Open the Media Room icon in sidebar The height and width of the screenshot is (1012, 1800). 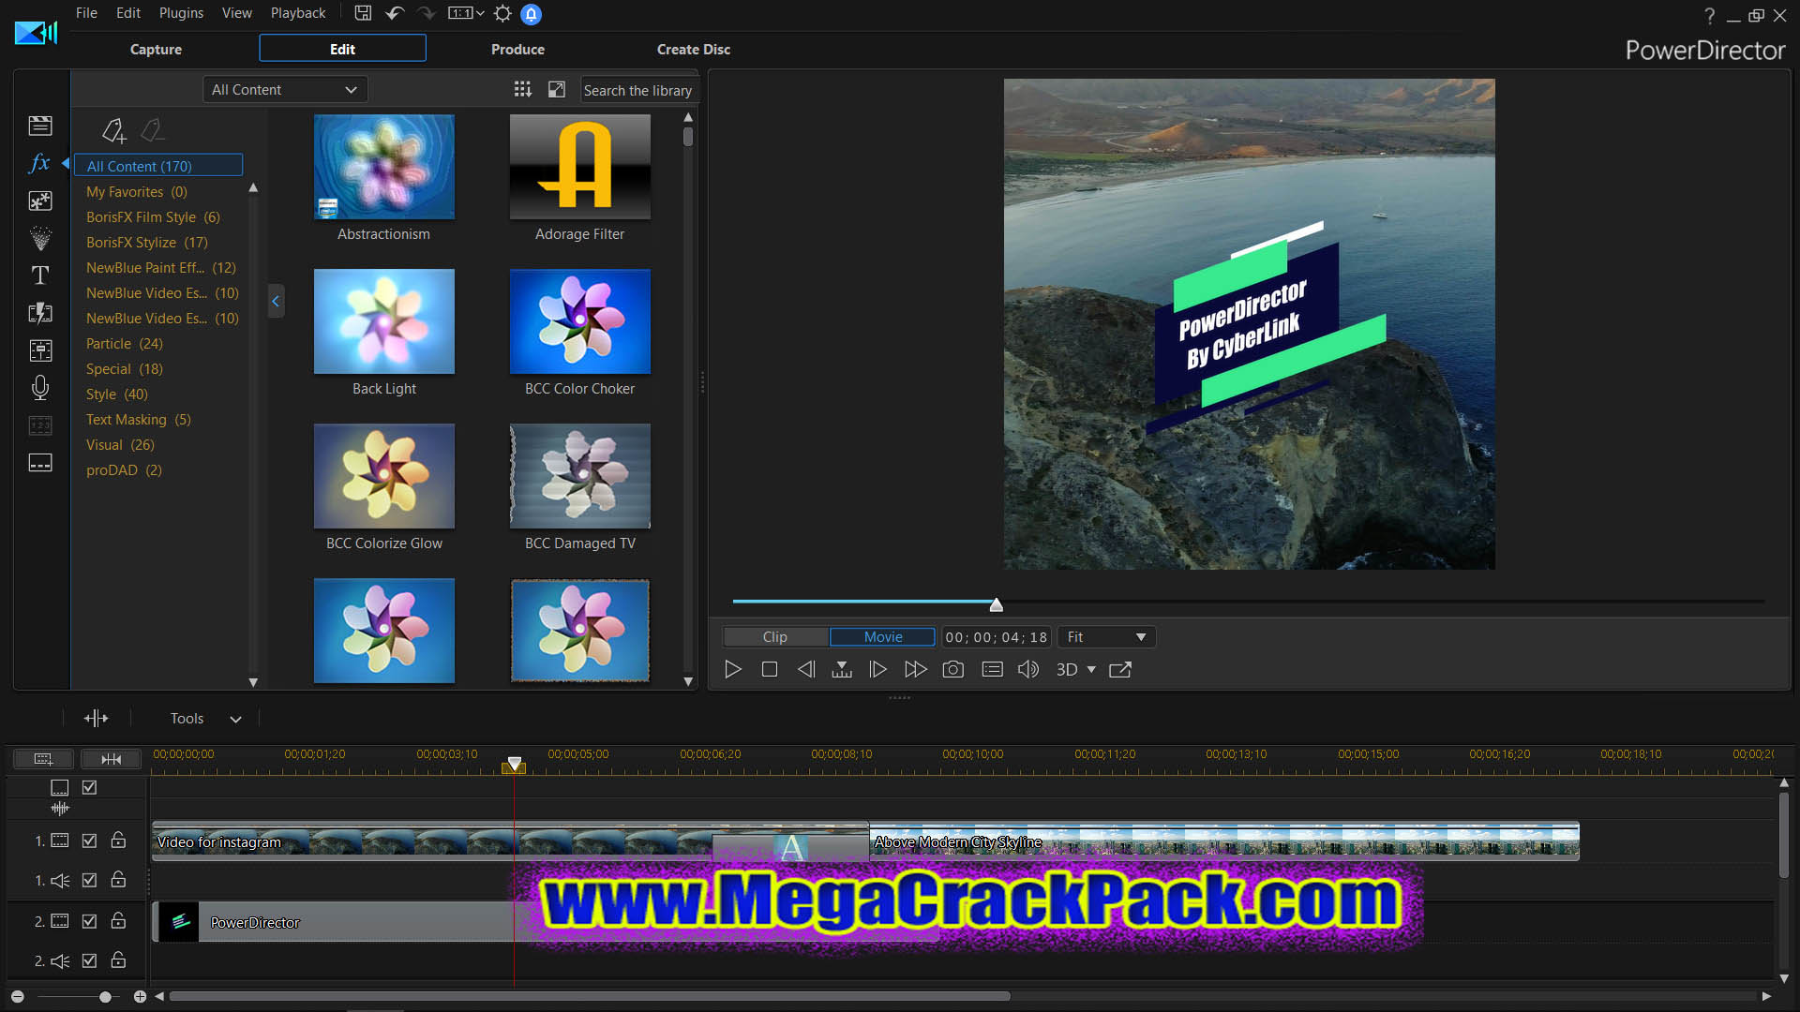click(40, 126)
